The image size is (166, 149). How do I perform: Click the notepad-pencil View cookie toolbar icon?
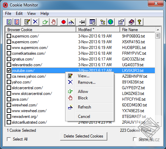tap(27, 22)
